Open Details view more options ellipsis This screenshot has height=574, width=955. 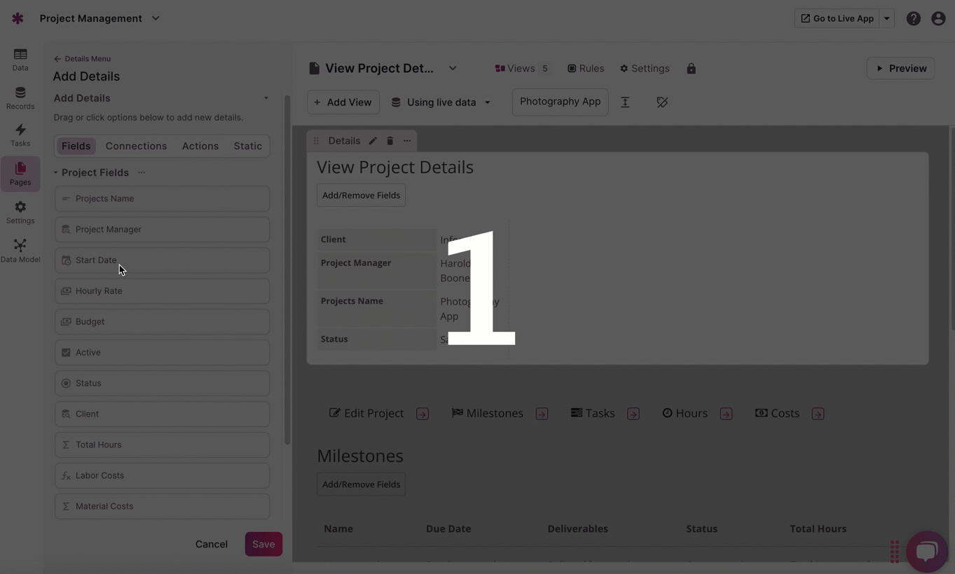pyautogui.click(x=407, y=141)
